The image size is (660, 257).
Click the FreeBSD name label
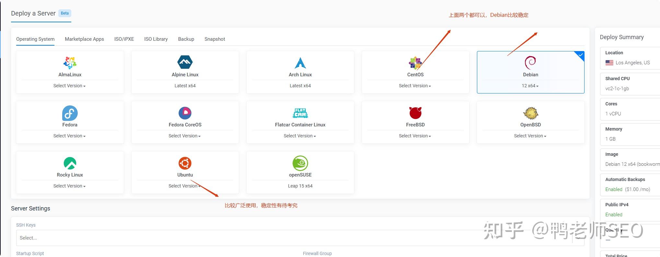[415, 125]
